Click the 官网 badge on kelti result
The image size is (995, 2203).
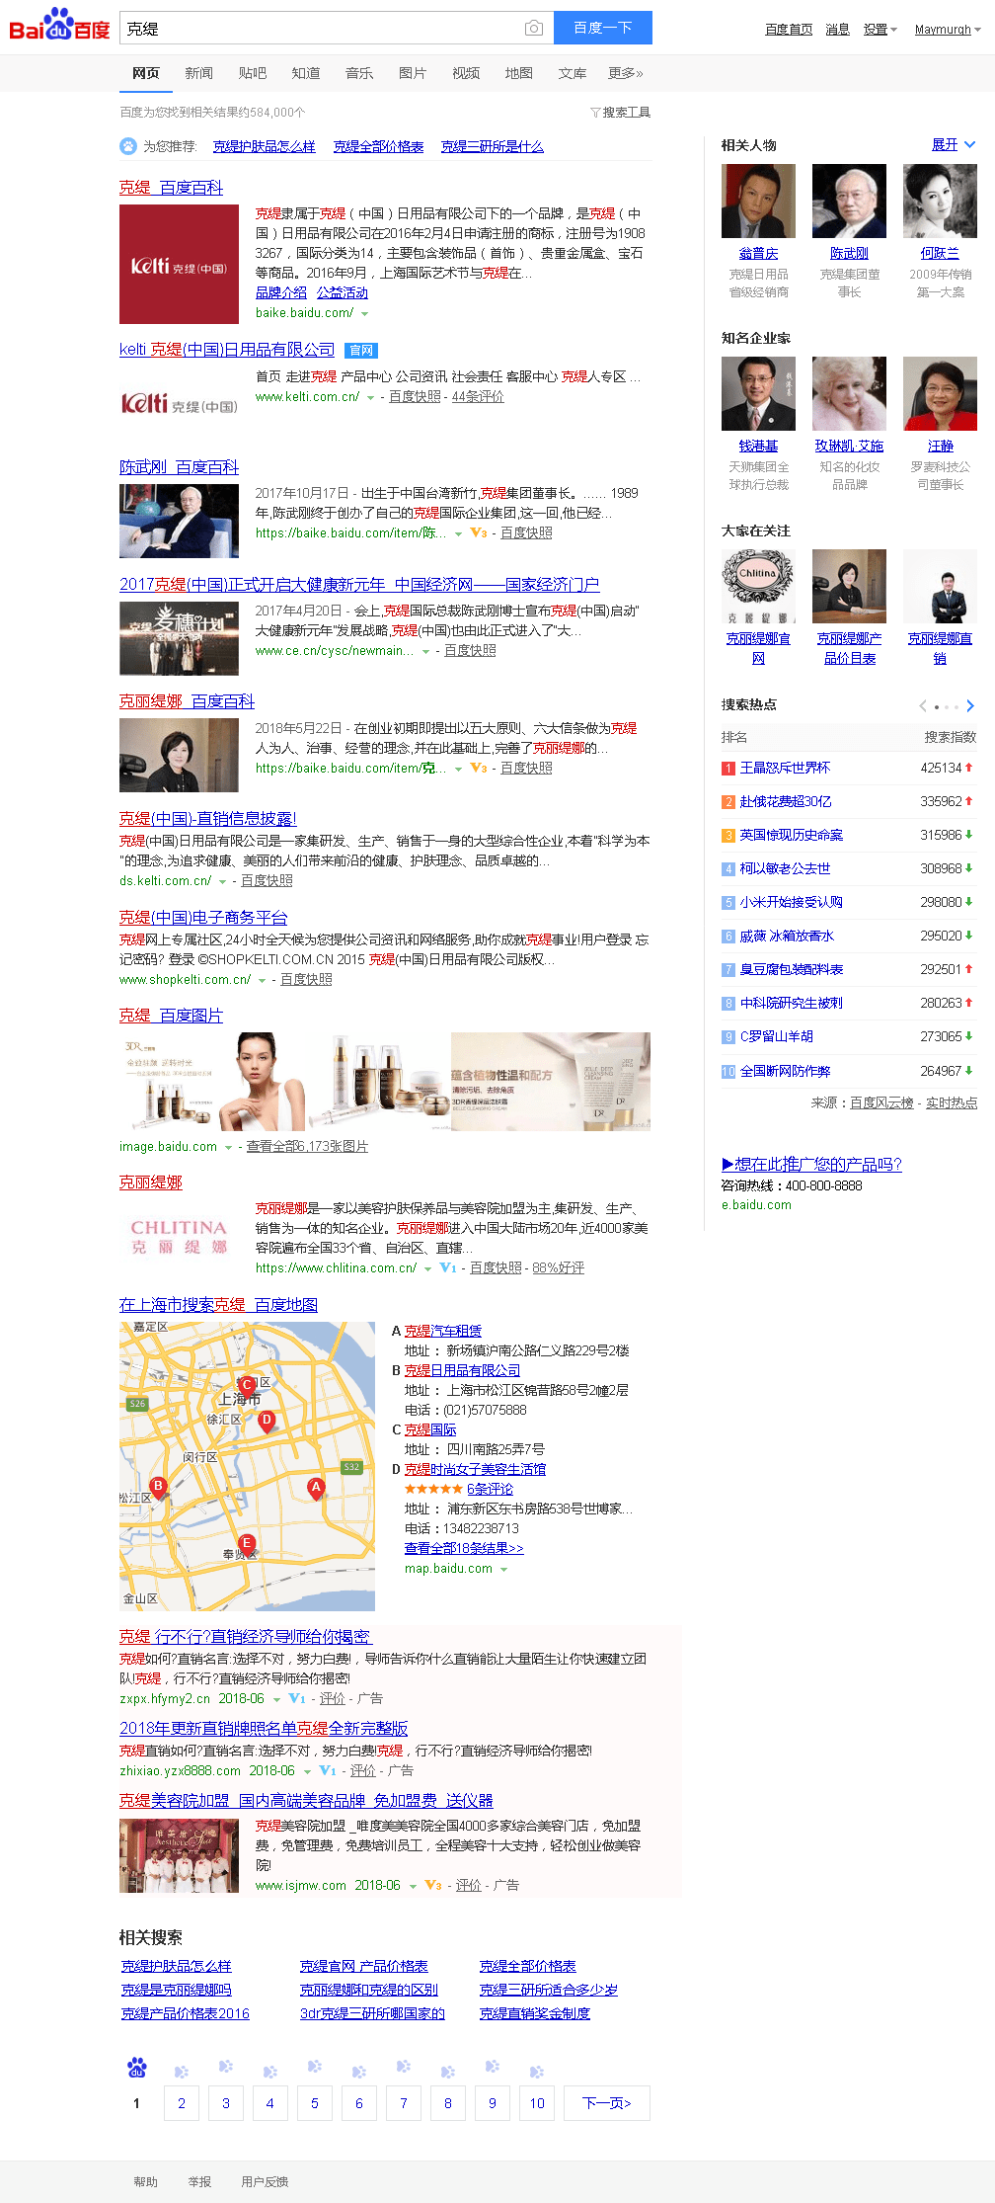click(x=361, y=351)
